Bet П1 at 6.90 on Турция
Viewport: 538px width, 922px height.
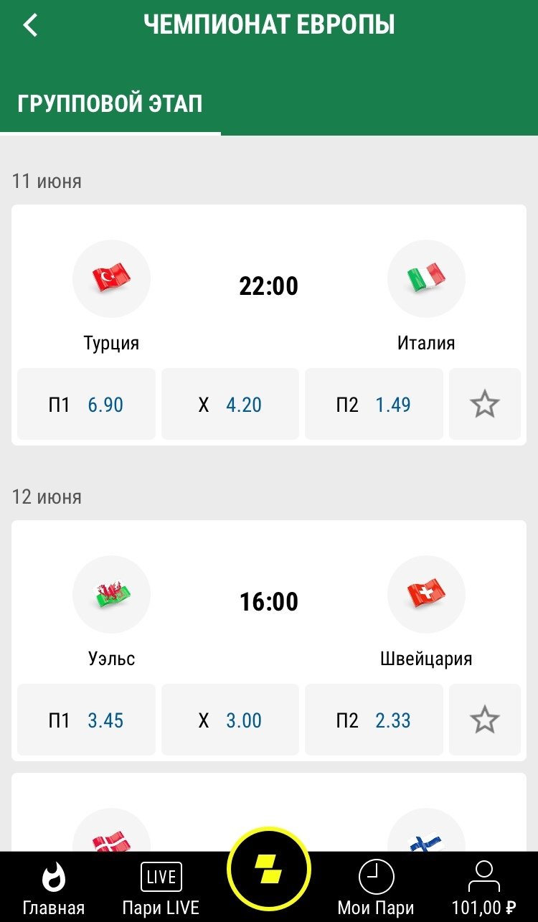coord(86,404)
